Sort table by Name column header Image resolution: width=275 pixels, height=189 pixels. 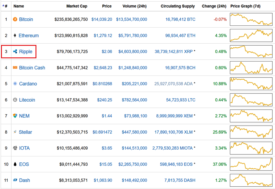click(19, 6)
